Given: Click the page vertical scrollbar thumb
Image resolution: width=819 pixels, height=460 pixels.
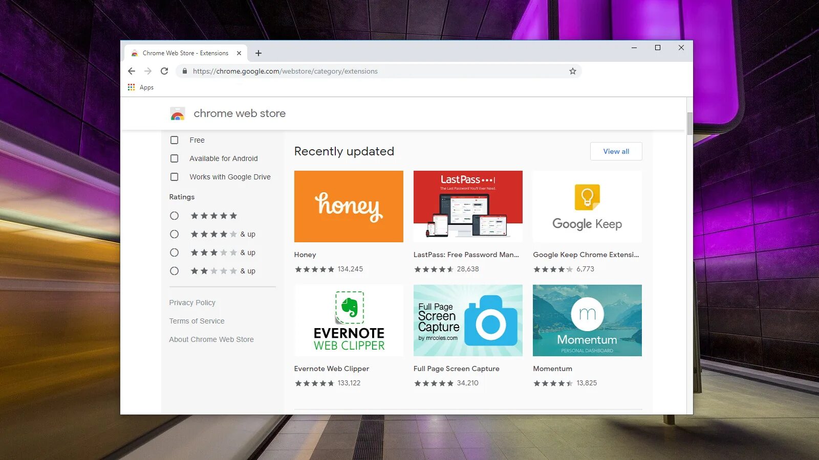Looking at the screenshot, I should (x=689, y=123).
